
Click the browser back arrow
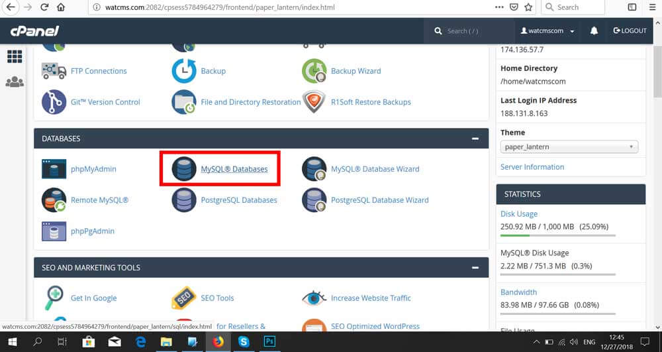point(10,7)
